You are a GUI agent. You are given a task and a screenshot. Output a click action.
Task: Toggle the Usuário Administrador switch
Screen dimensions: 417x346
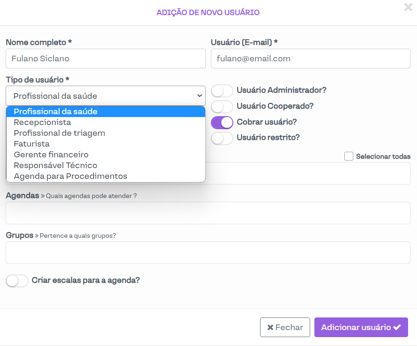point(222,90)
